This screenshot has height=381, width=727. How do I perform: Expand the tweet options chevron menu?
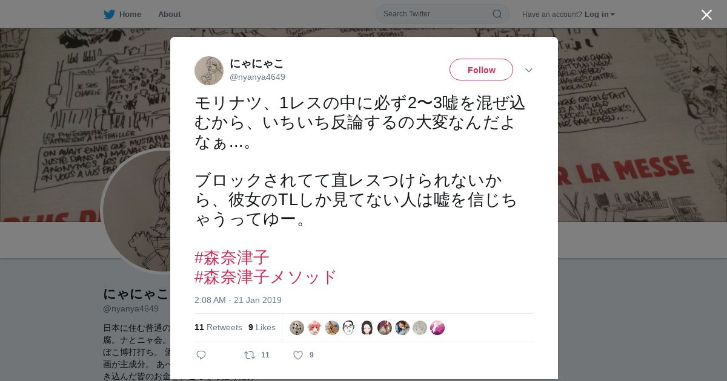click(529, 70)
